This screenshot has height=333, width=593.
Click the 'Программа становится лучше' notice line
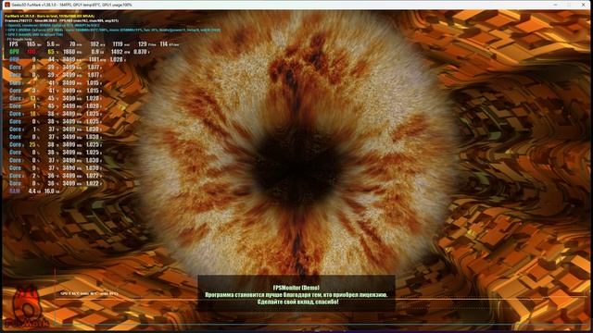296,295
